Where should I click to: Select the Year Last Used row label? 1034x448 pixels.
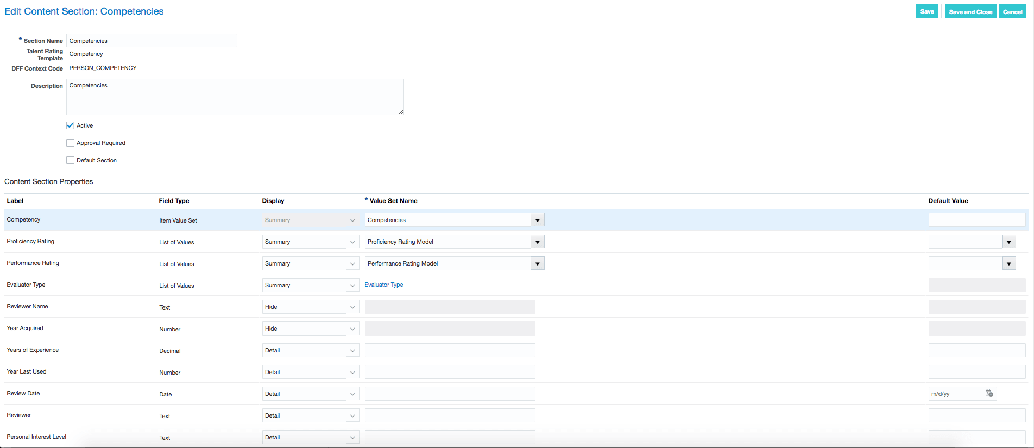(27, 371)
